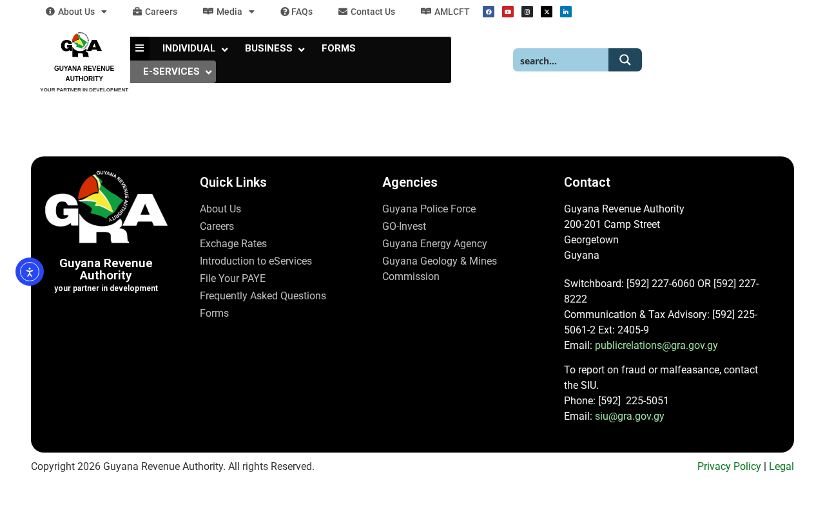Open the Guyana Energy Agency link
This screenshot has height=515, width=825.
(x=434, y=244)
